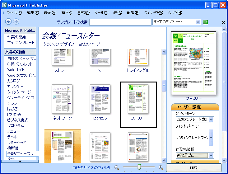This screenshot has height=174, width=228.
Task: Select the ピクセル template thumbnail
Action: (x=100, y=99)
